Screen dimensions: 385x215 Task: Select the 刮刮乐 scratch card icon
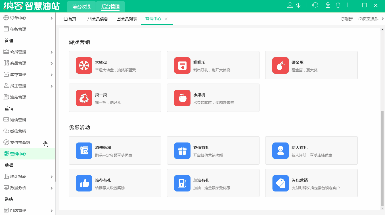click(182, 65)
